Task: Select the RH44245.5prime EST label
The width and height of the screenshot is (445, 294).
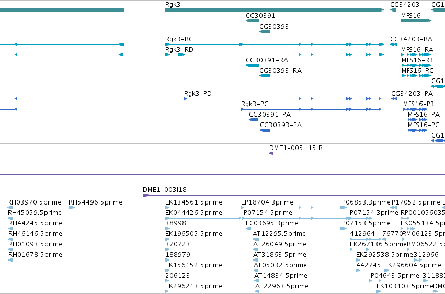Action: (35, 223)
